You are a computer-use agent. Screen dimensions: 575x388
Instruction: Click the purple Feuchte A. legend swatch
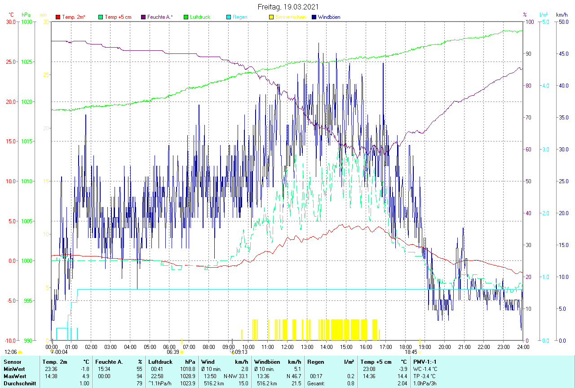(x=143, y=17)
